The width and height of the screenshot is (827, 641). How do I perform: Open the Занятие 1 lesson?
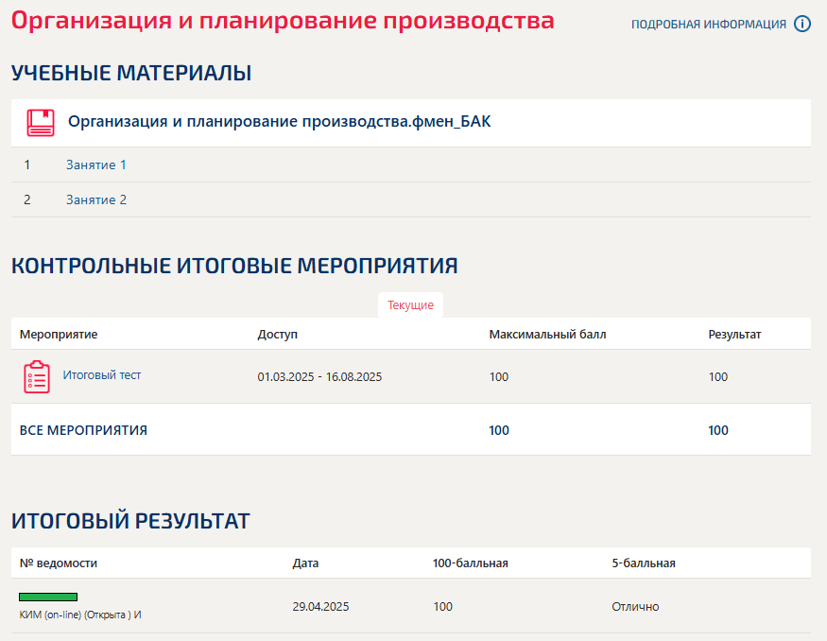coord(95,165)
